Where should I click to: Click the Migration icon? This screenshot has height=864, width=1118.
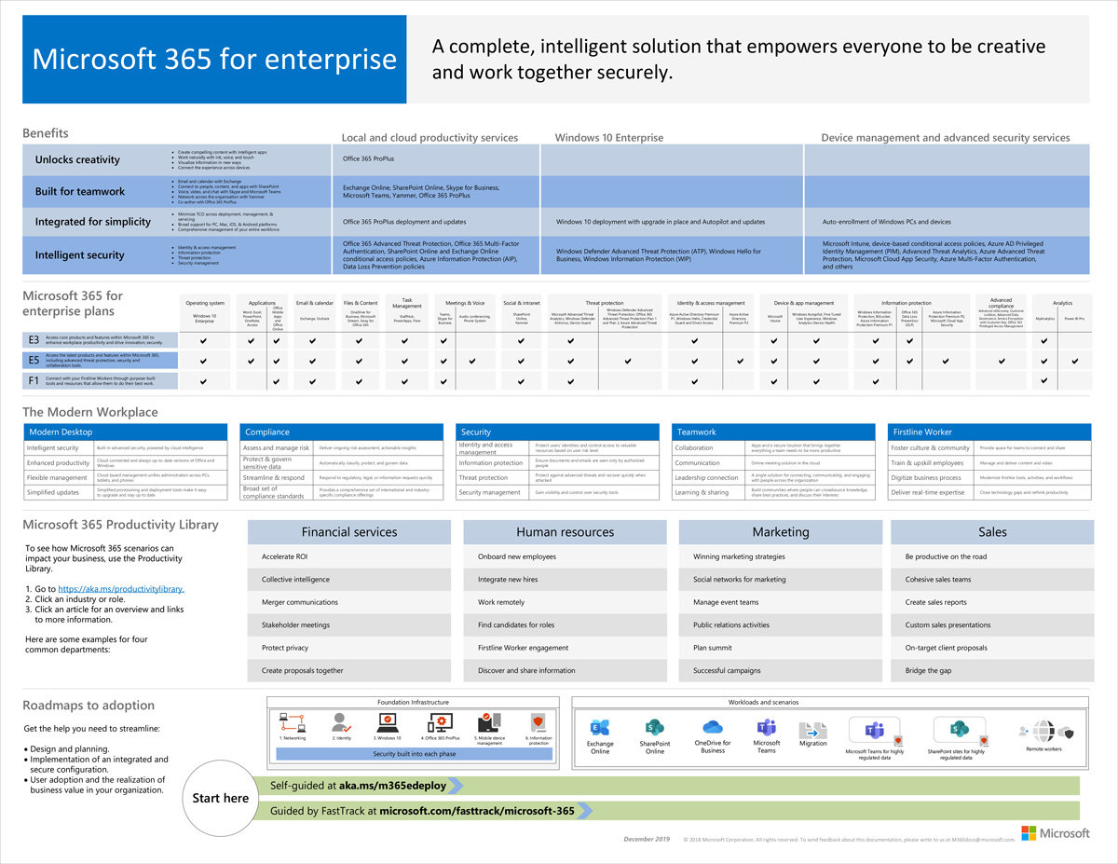tap(812, 732)
